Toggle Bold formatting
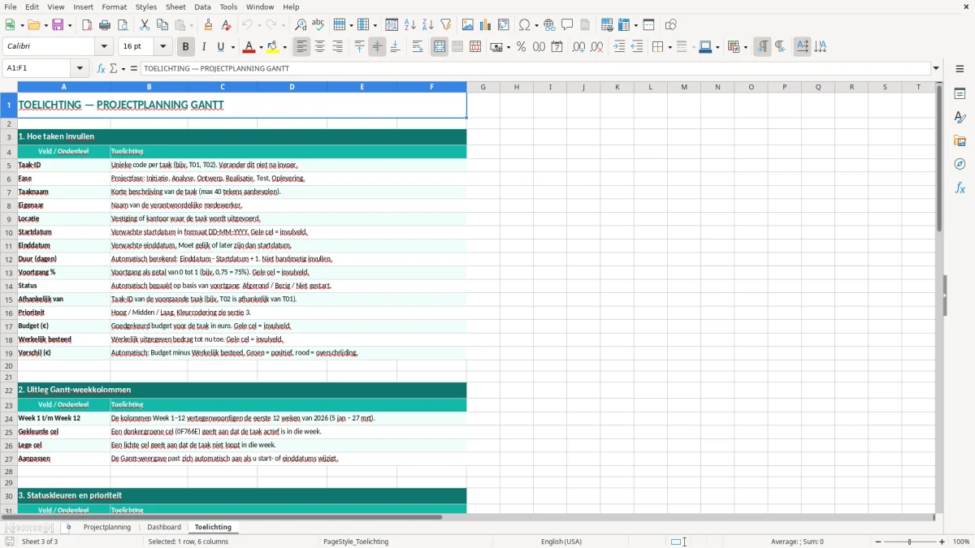This screenshot has width=975, height=548. click(x=186, y=47)
